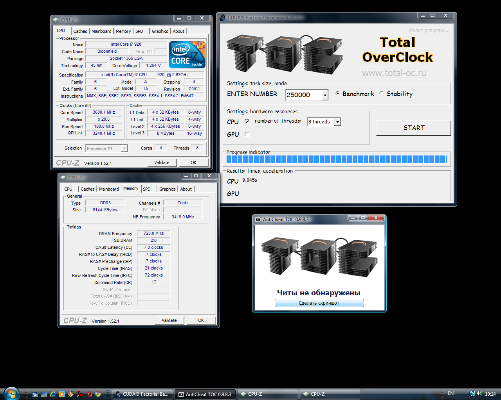This screenshot has height=400, width=501.
Task: Open Caches tab in CPU-Z memory window
Action: (x=88, y=189)
